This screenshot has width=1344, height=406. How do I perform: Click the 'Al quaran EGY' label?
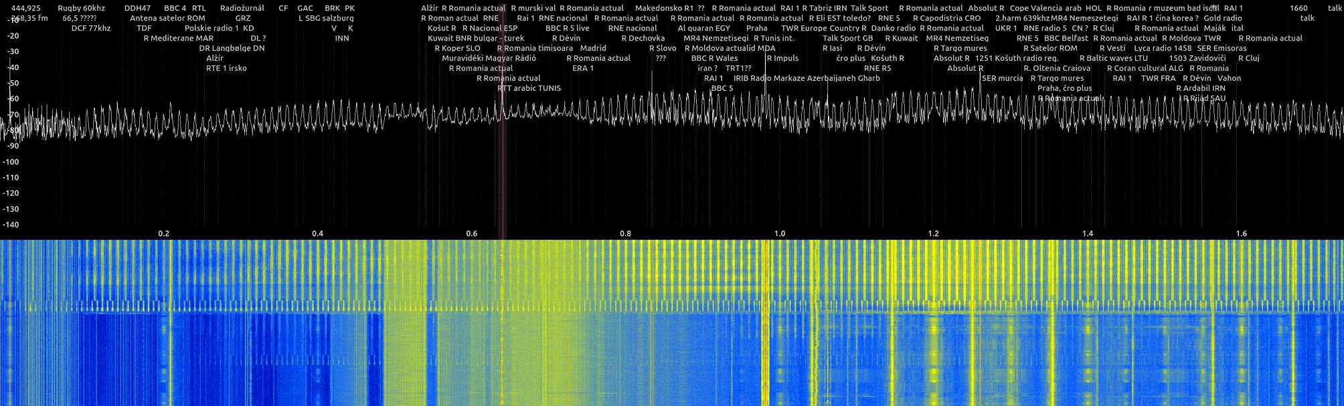(704, 28)
